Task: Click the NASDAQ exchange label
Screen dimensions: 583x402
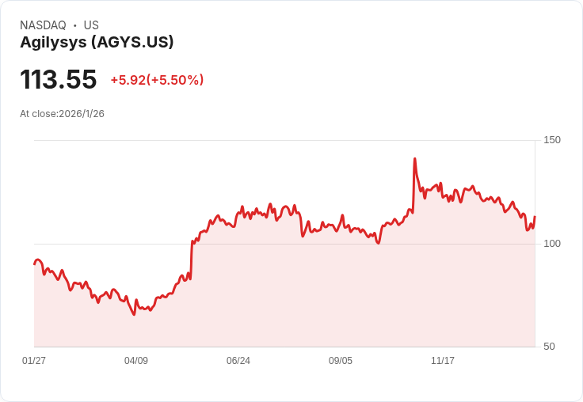Action: [43, 25]
